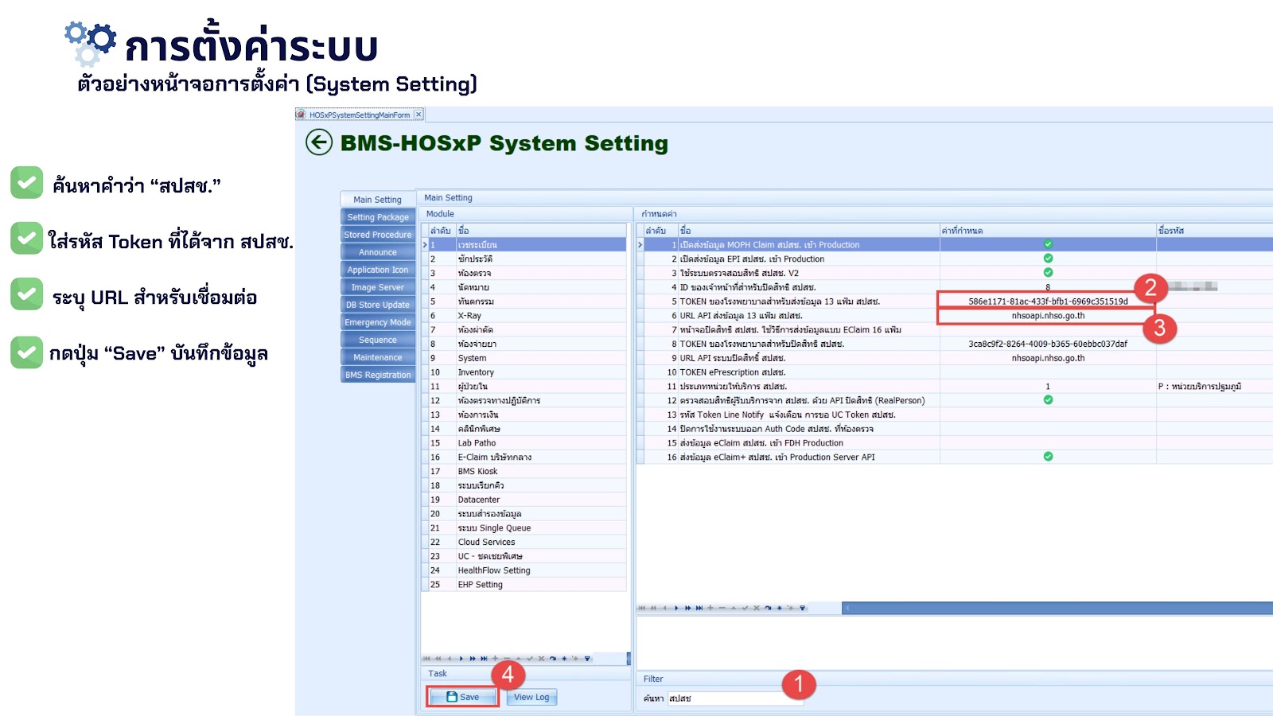This screenshot has width=1273, height=716.
Task: Open the Stored Procedure tab
Action: point(378,235)
